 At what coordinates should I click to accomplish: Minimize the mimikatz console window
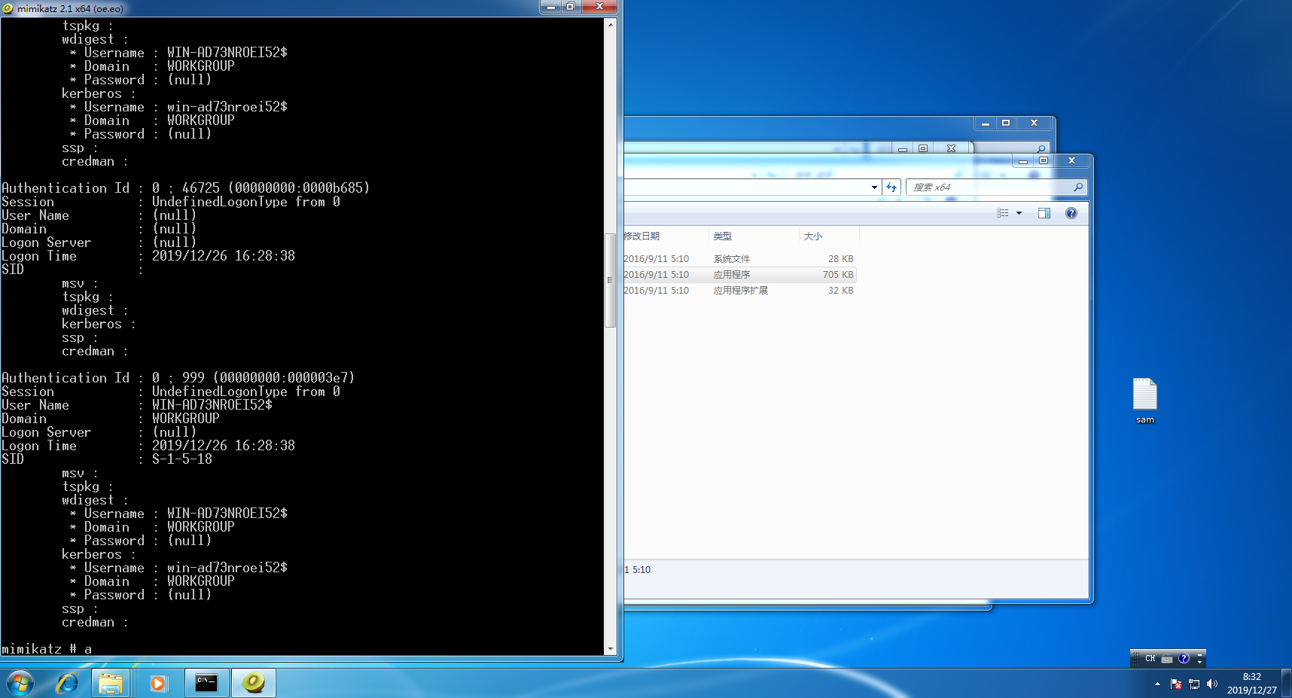550,7
